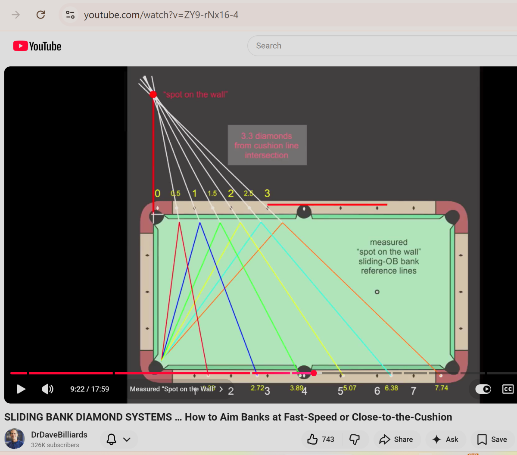Click DrDaveBilliards channel avatar
The image size is (517, 455).
click(x=15, y=439)
